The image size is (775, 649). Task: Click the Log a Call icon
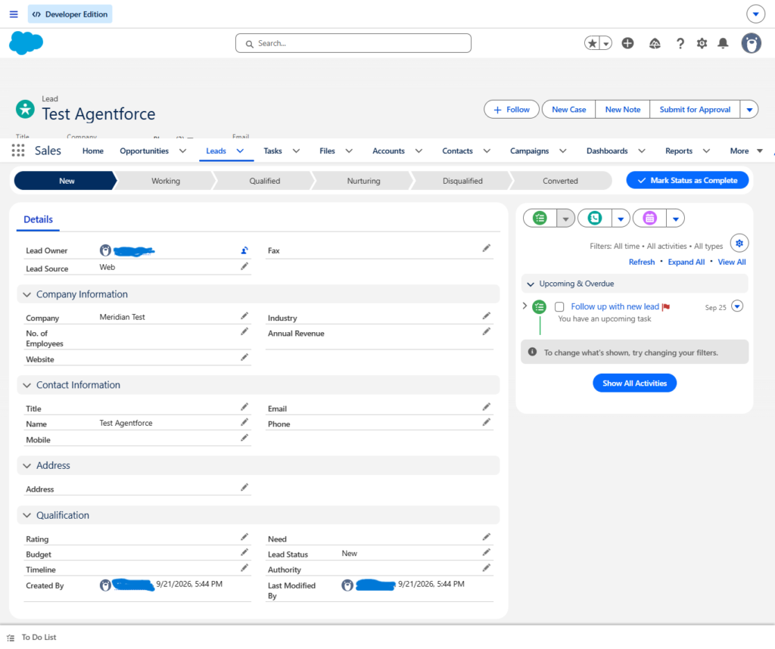595,218
